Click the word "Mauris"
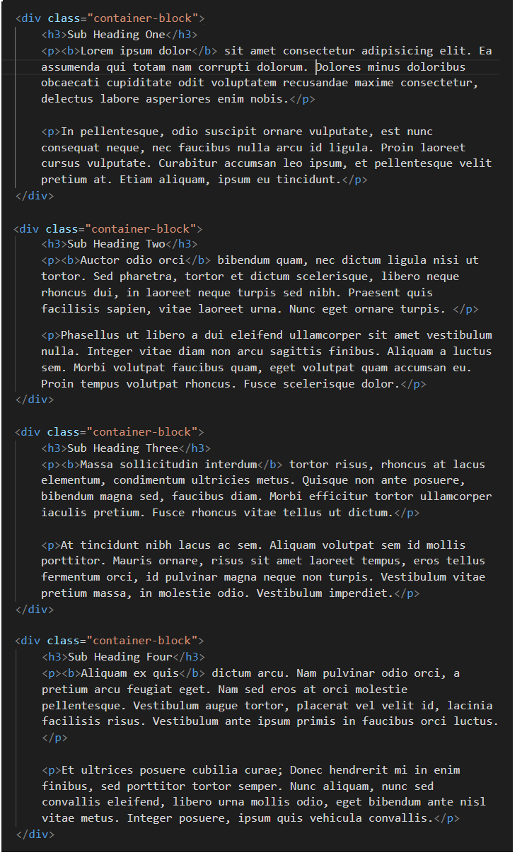 (132, 561)
